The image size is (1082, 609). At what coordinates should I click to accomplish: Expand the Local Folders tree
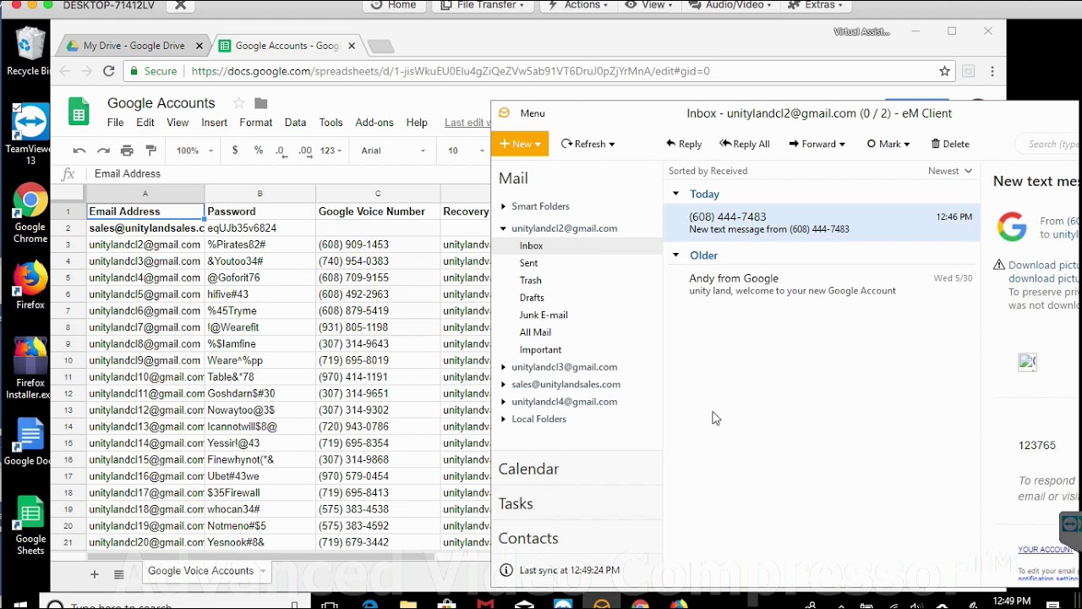click(503, 419)
